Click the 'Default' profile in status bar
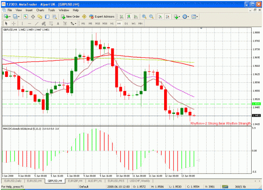Viewport: 263px width, 190px height. 84,187
